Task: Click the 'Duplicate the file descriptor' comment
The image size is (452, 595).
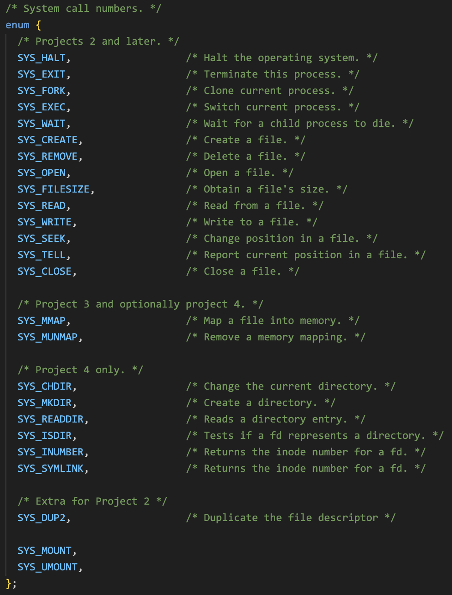Action: pyautogui.click(x=291, y=518)
